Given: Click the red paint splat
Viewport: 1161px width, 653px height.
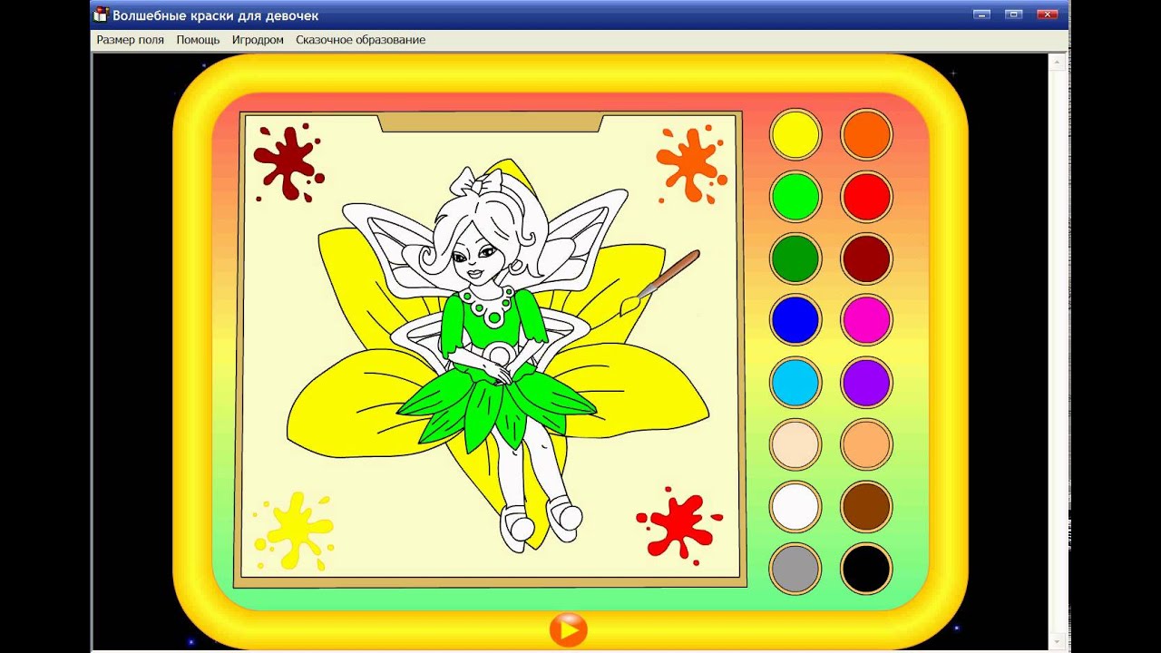Looking at the screenshot, I should point(678,526).
